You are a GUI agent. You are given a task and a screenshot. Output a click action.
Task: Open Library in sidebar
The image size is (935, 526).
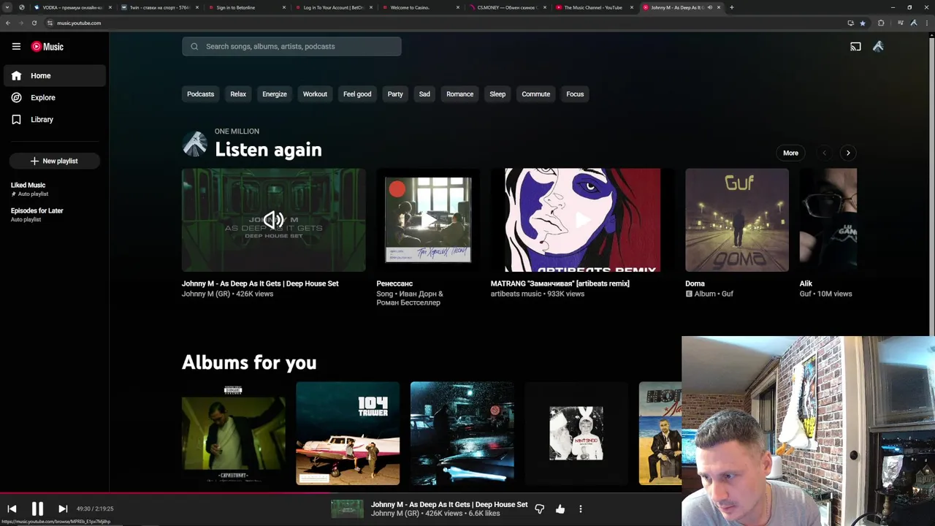coord(55,119)
